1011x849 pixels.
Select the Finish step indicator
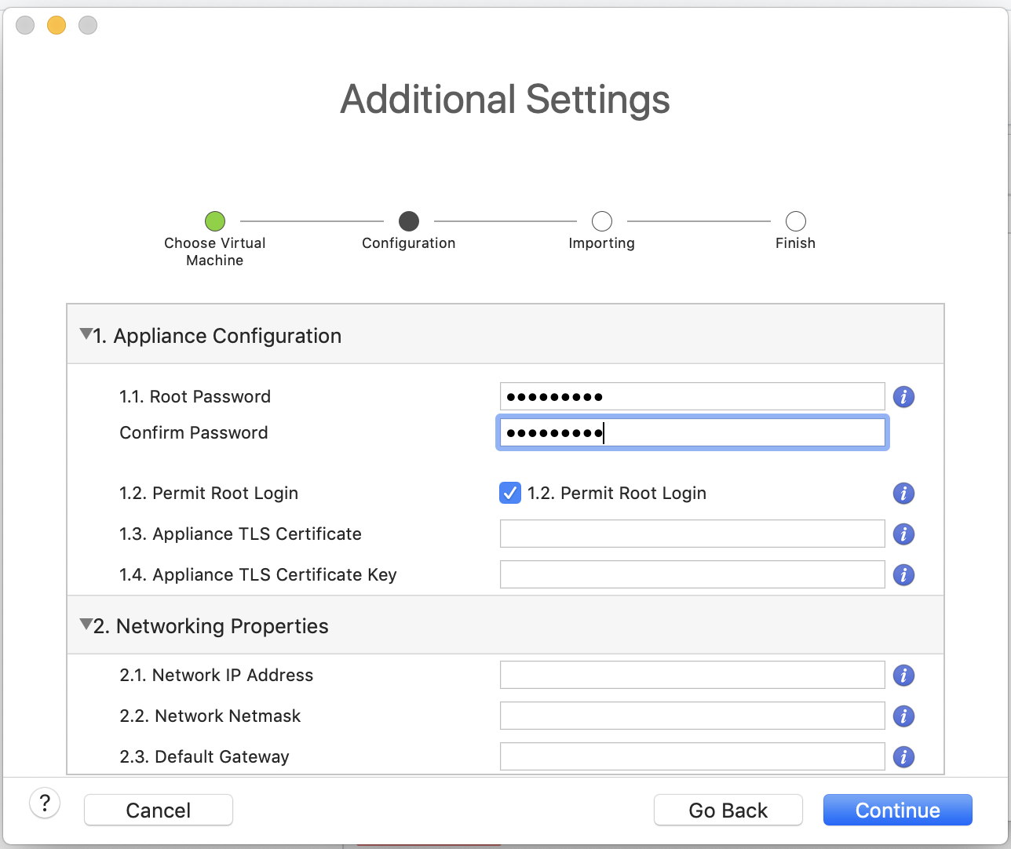(796, 221)
